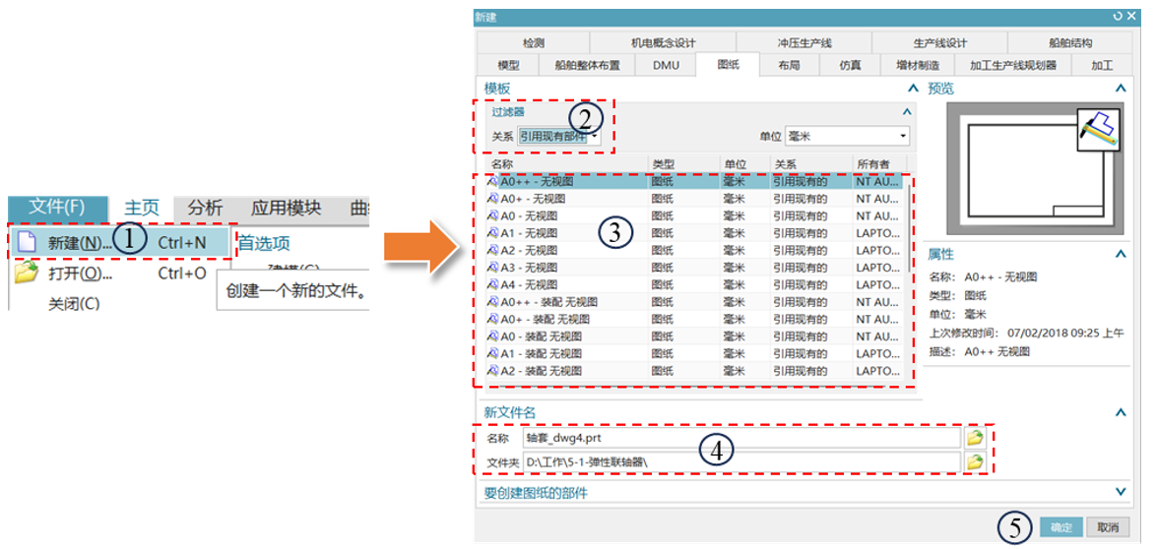The image size is (1156, 549).
Task: Select the 机电概念设计 tab
Action: (x=664, y=43)
